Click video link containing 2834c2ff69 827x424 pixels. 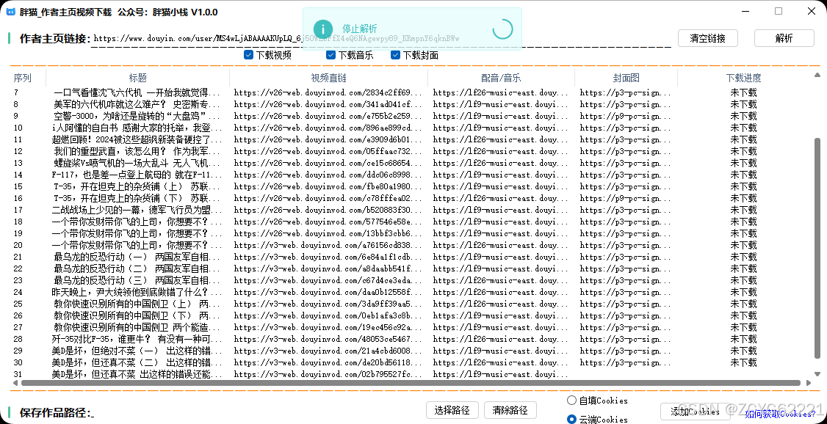tap(328, 92)
